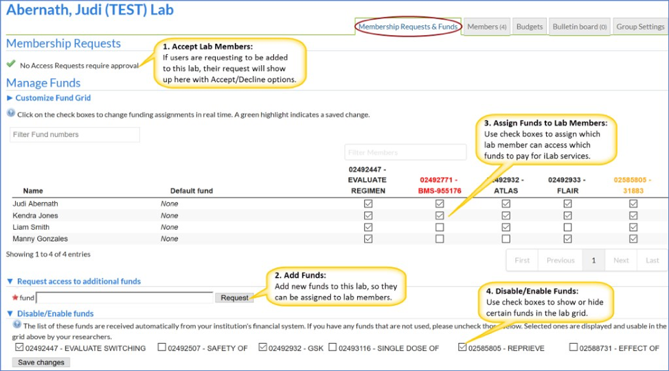669x371 pixels.
Task: Toggle Kendra Jones ATLAS checkbox
Action: 506,215
